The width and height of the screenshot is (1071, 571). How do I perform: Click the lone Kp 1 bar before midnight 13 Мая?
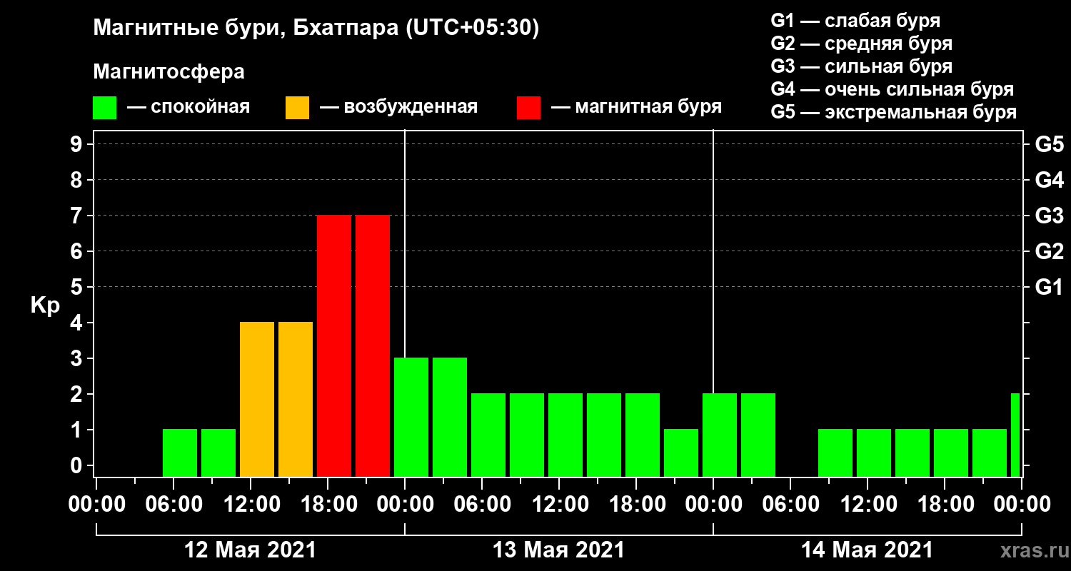click(681, 453)
